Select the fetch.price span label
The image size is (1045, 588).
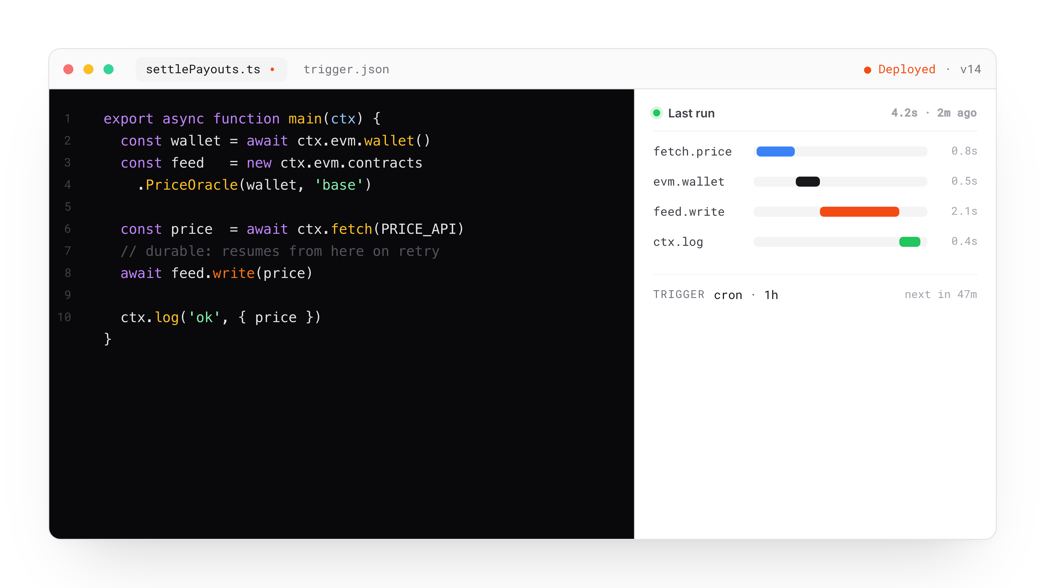tap(693, 152)
